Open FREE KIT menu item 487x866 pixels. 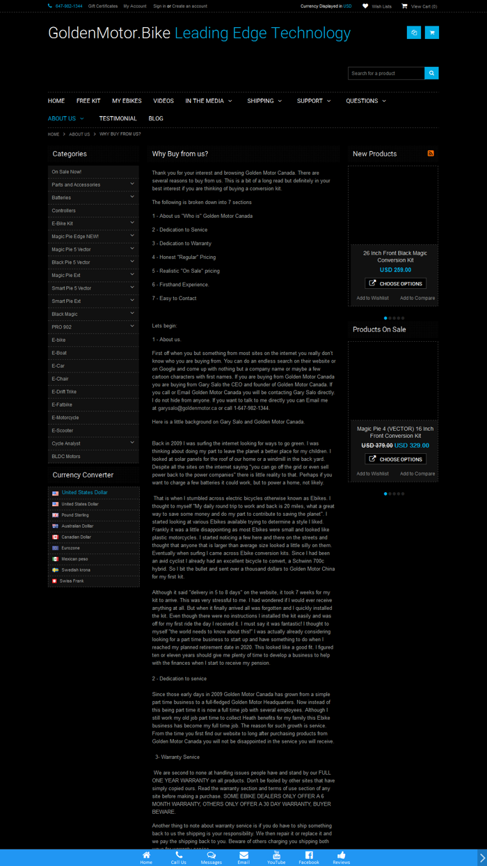[88, 101]
